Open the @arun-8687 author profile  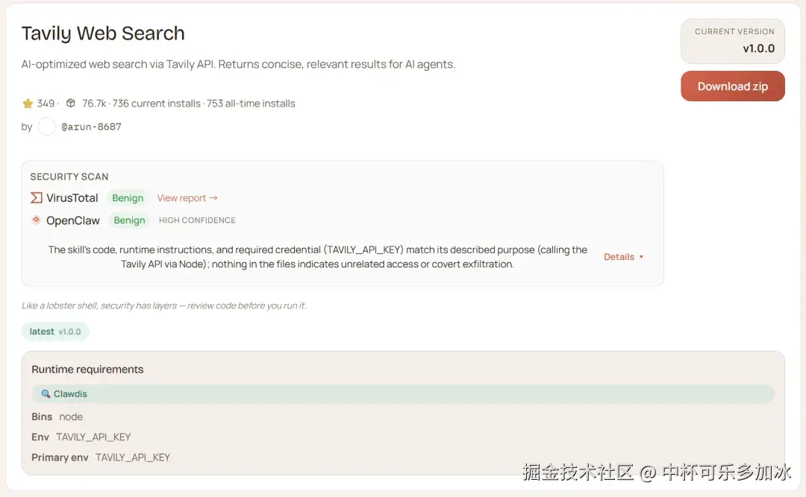(91, 127)
